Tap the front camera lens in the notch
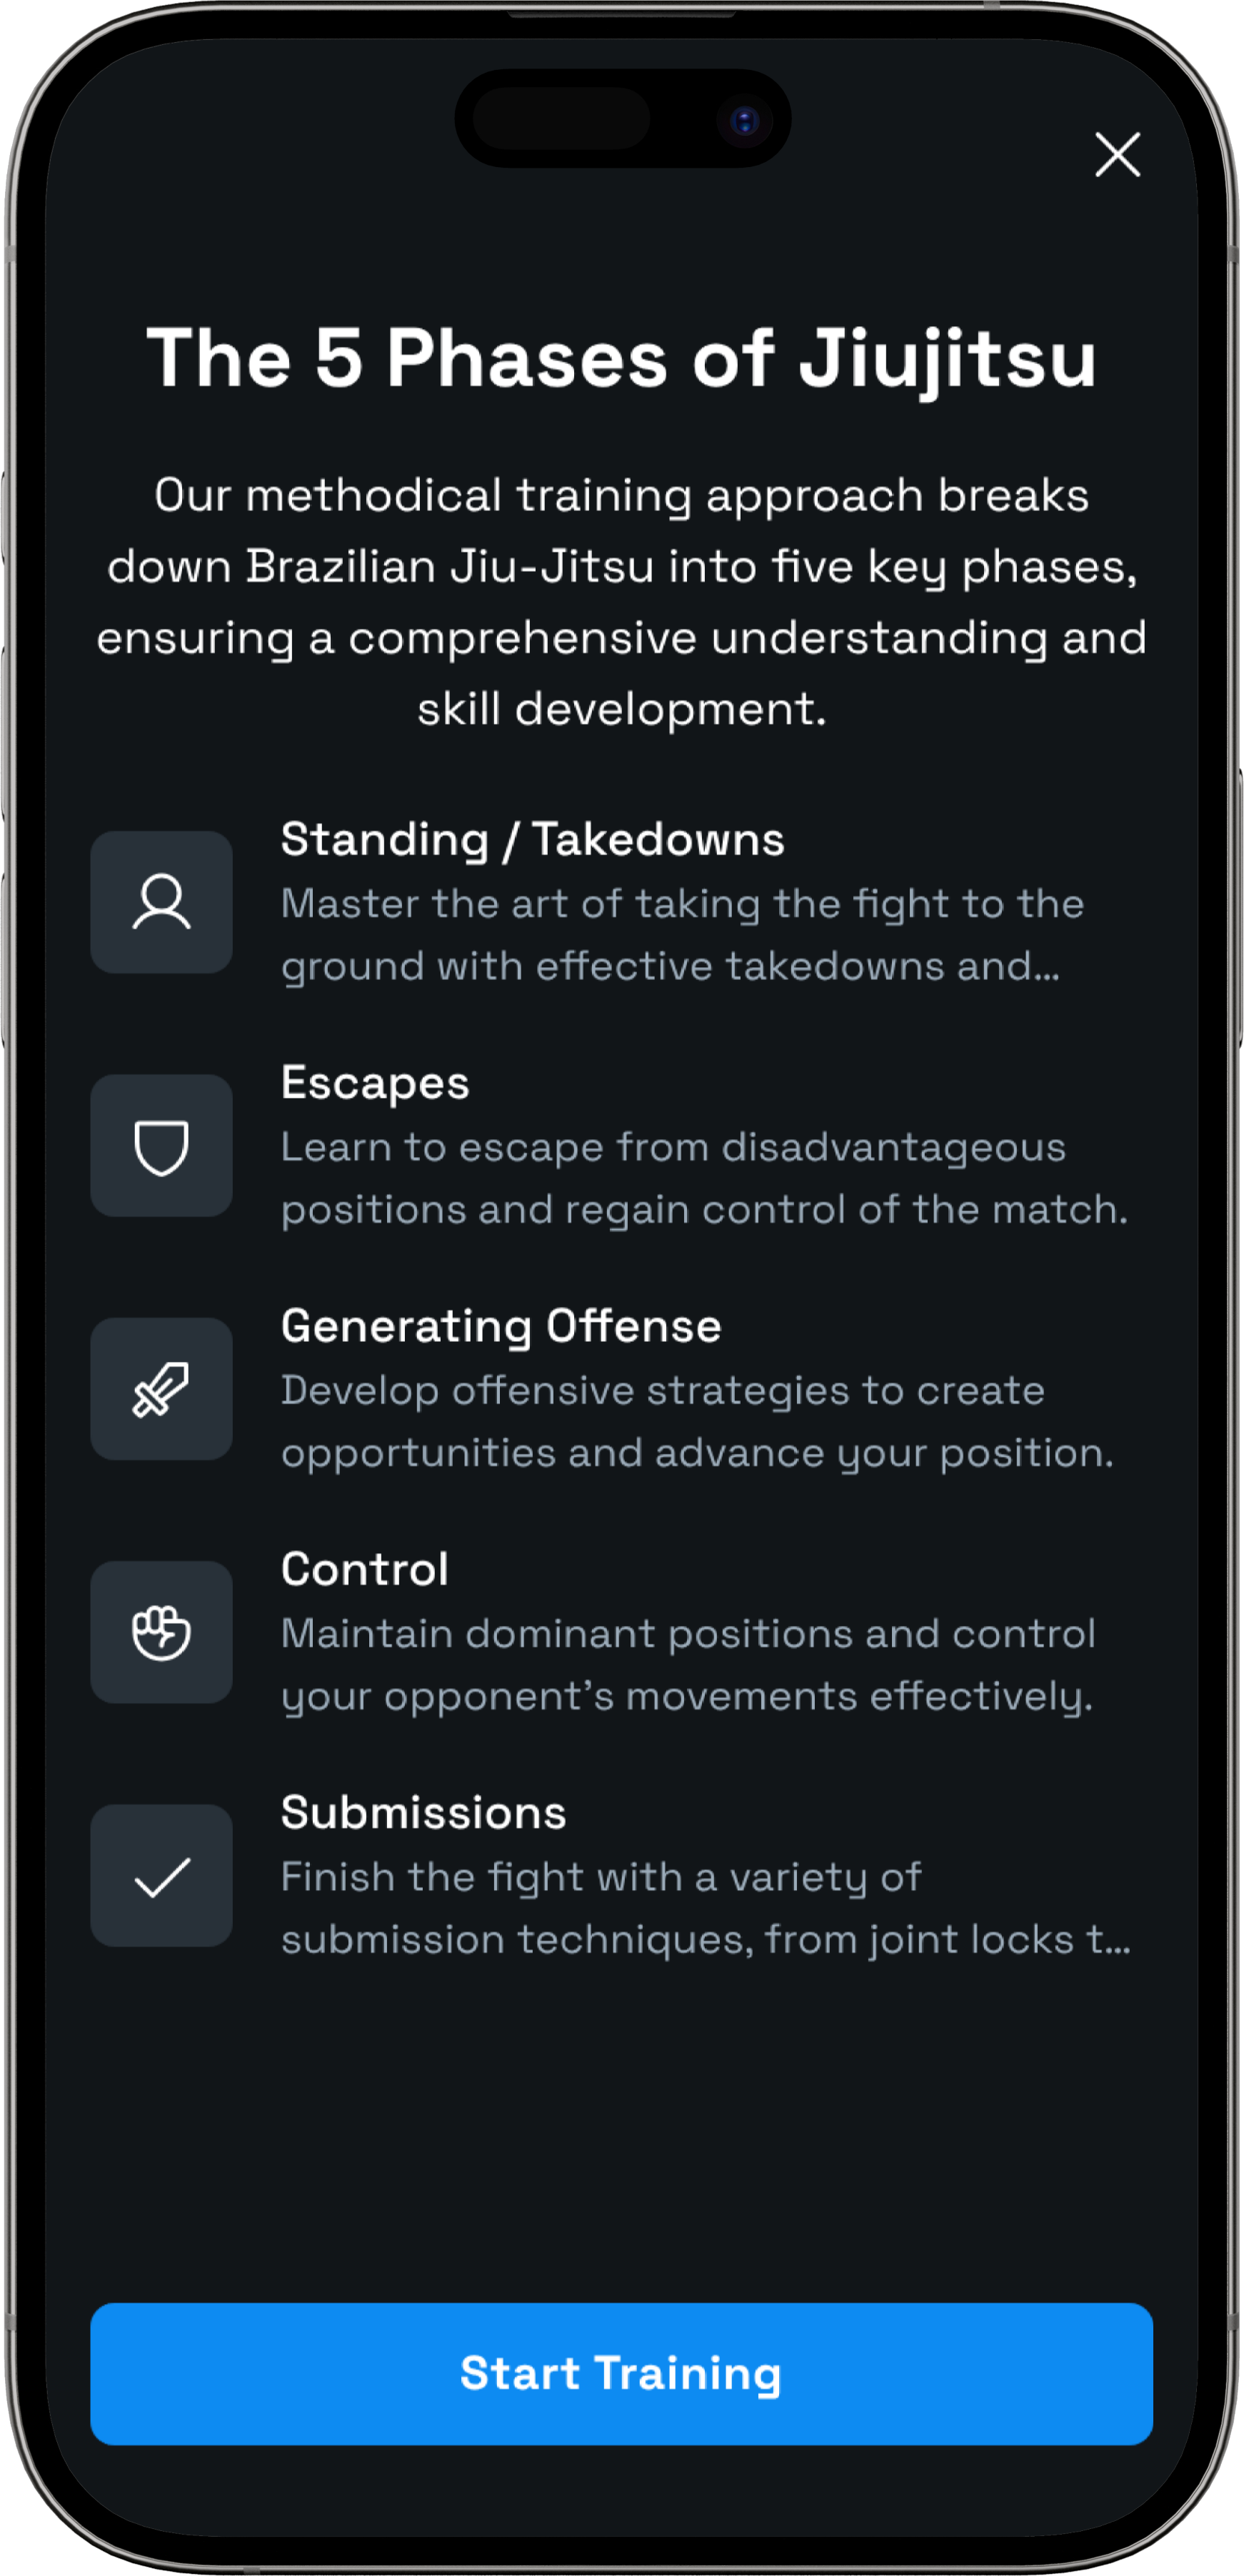This screenshot has height=2576, width=1244. pos(745,121)
